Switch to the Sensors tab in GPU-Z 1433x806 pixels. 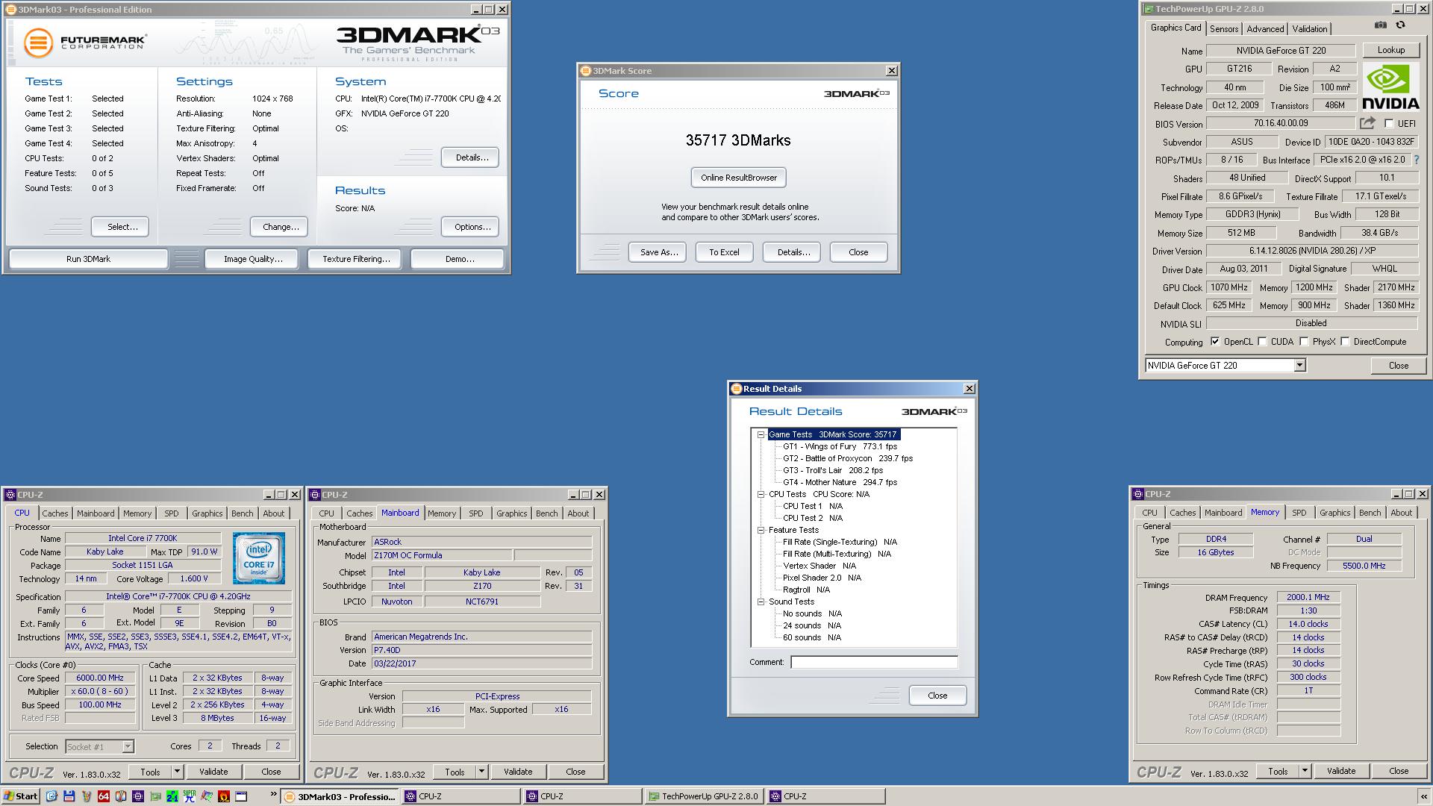click(1224, 29)
